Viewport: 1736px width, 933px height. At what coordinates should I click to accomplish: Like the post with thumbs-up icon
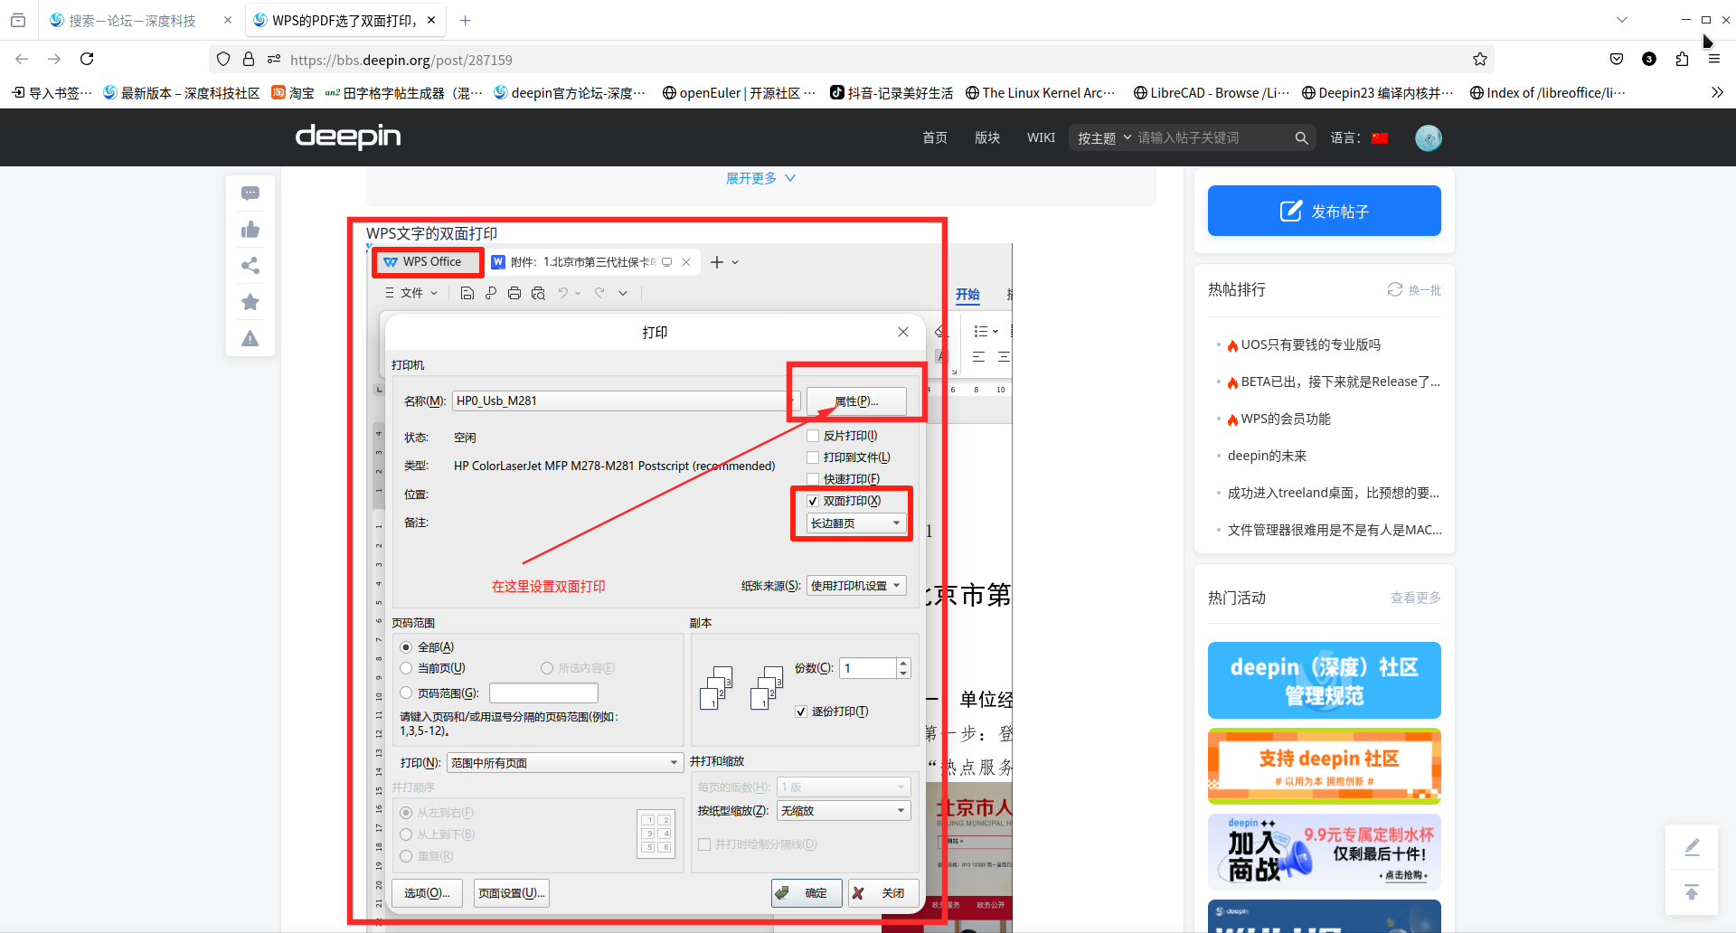[250, 230]
